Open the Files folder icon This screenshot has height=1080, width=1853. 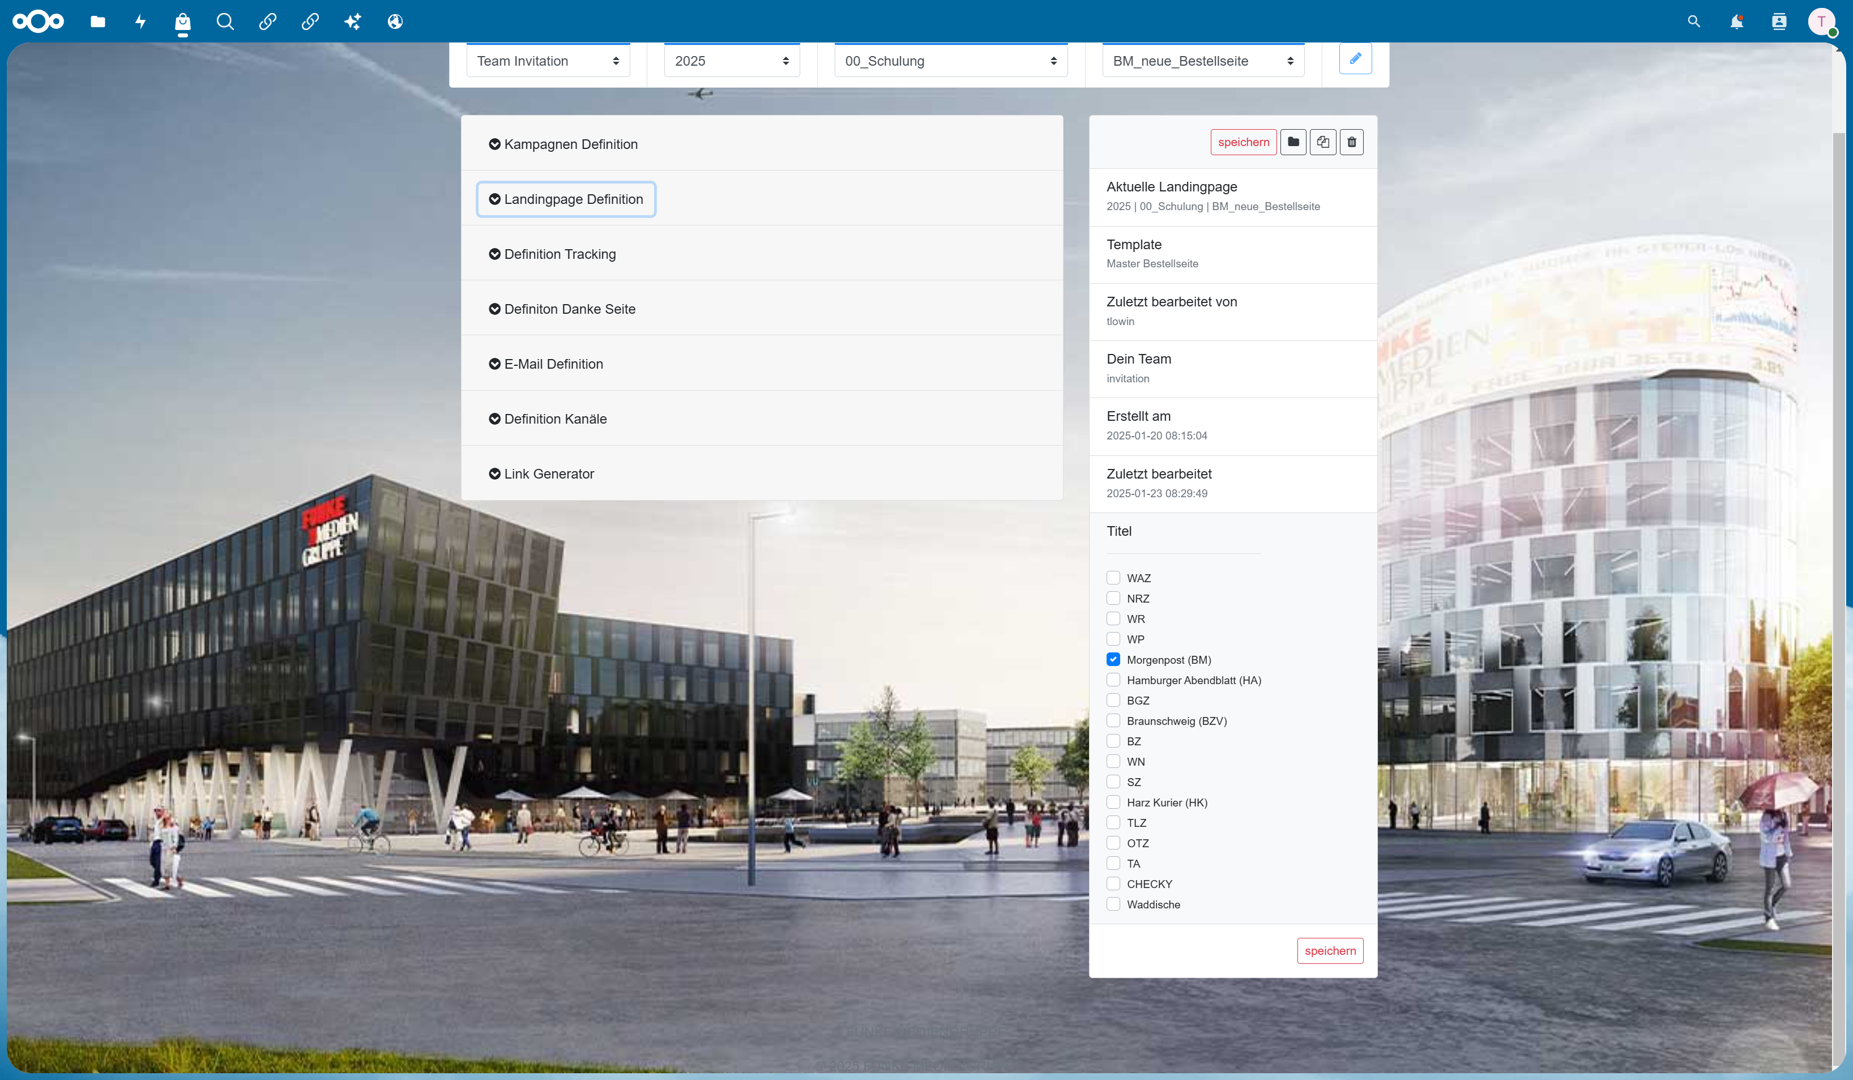tap(98, 22)
